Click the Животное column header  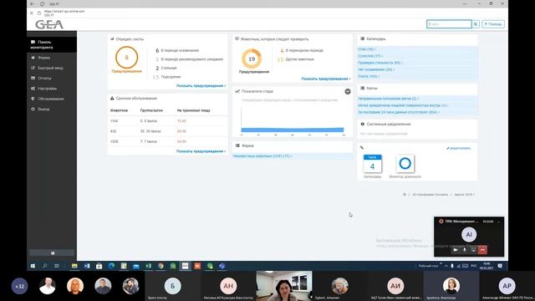pos(119,110)
